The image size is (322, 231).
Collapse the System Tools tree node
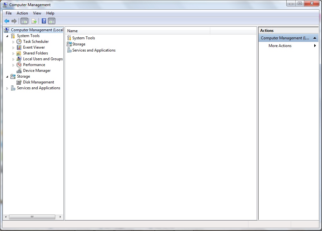click(x=8, y=35)
